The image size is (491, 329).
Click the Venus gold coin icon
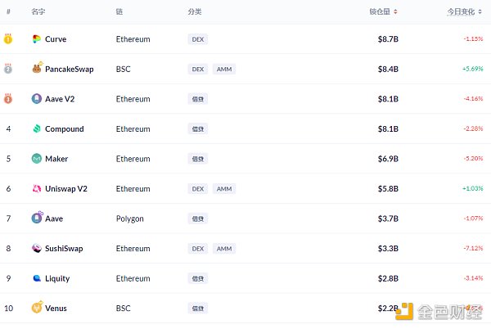click(x=37, y=308)
